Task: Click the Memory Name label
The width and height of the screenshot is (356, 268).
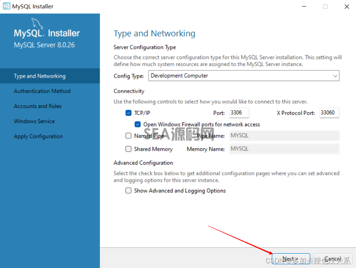Action: click(x=206, y=149)
